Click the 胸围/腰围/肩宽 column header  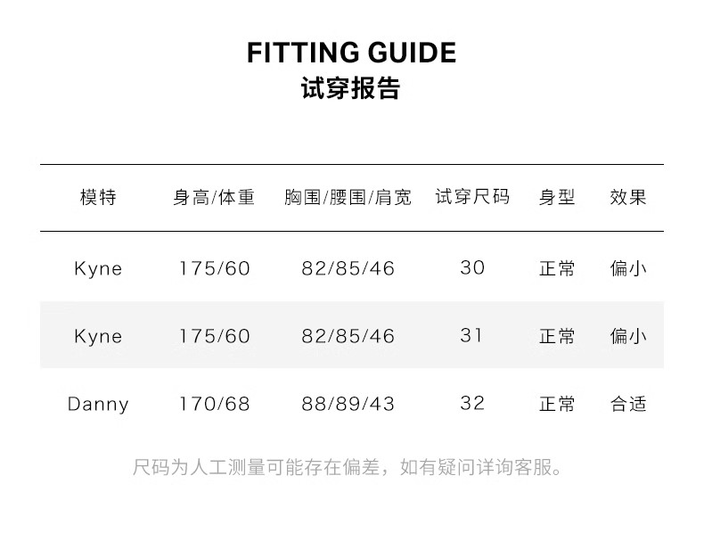click(348, 198)
